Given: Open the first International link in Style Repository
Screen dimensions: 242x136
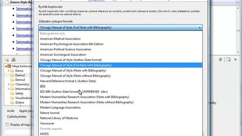Looking at the screenshot, I should 24,9.
